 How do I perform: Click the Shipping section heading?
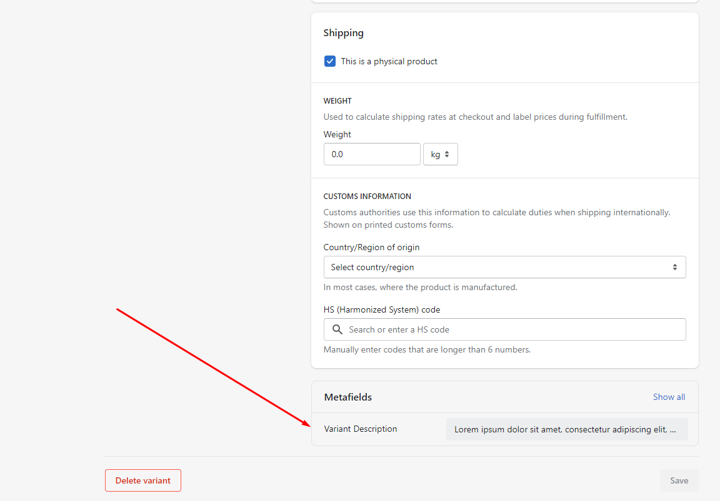pyautogui.click(x=343, y=33)
